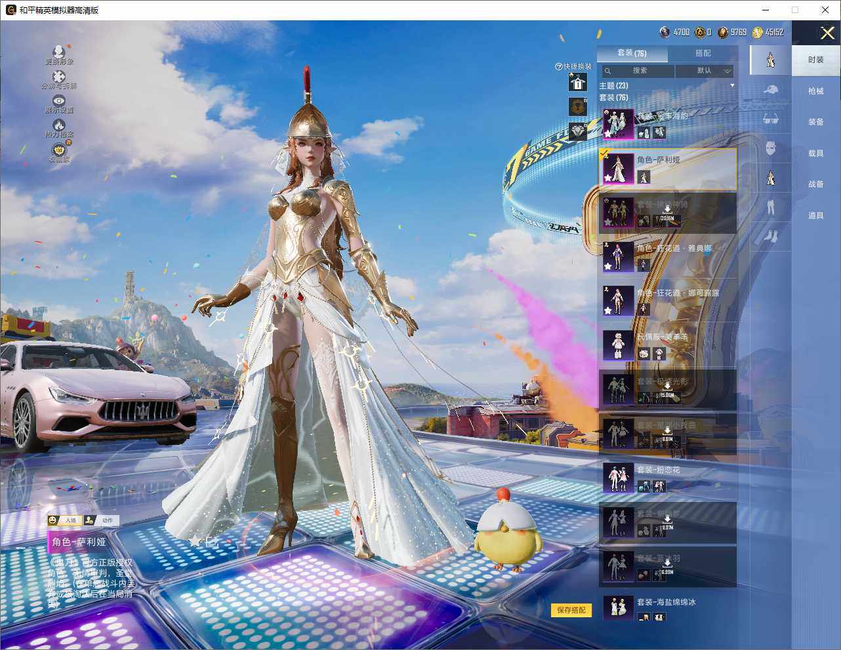Viewport: 841px width, 650px height.
Task: Click the star favorite icon below character
Action: tap(195, 541)
